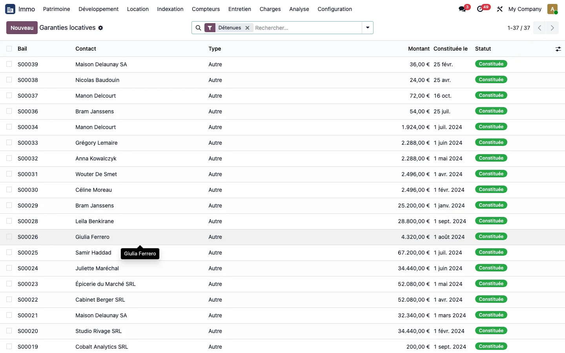Open the activities clock icon
The height and width of the screenshot is (353, 565).
tap(480, 9)
